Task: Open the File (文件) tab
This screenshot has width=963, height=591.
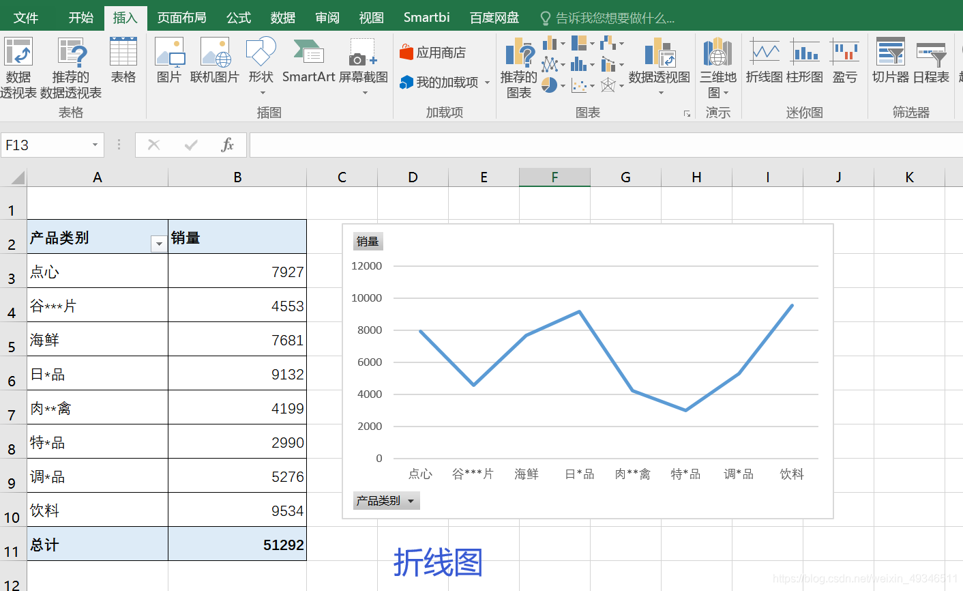Action: point(26,18)
